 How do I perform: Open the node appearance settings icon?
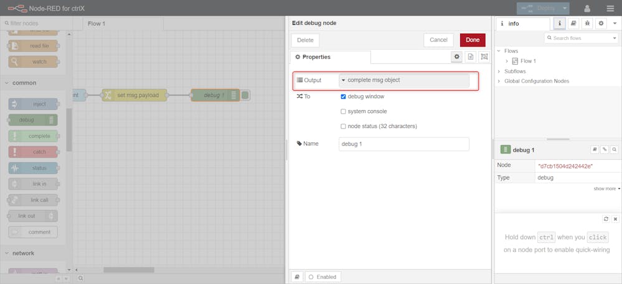click(484, 57)
